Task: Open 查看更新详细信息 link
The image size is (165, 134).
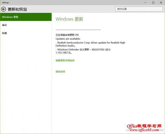Action: (x=65, y=60)
